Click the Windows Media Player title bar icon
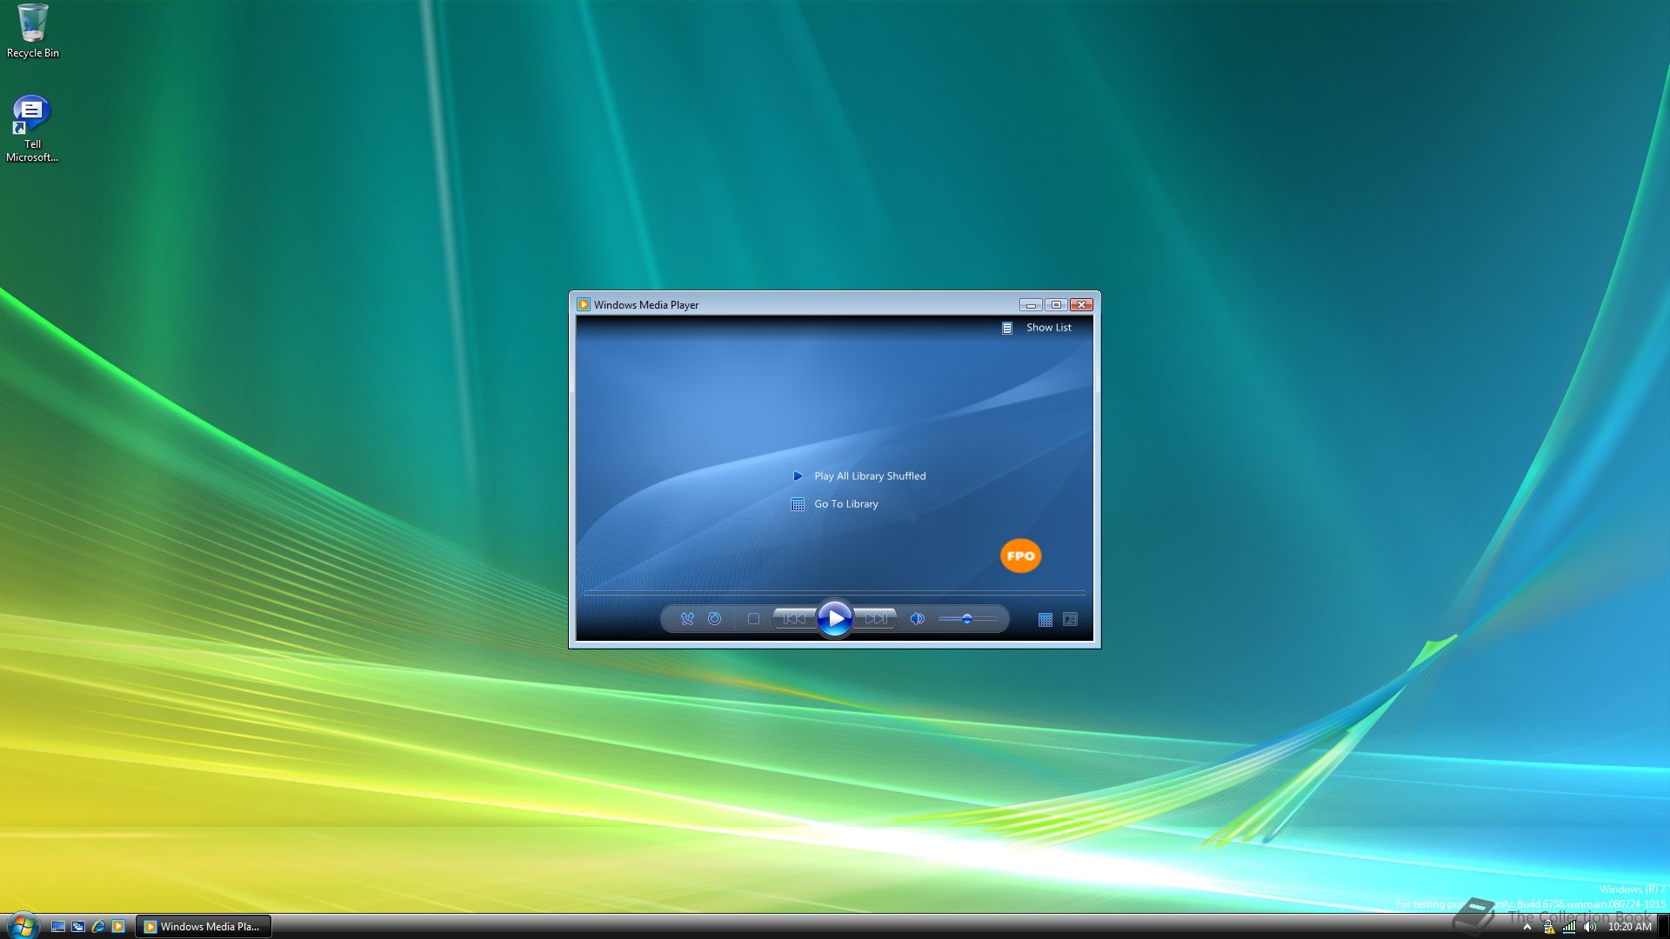Image resolution: width=1670 pixels, height=939 pixels. [x=584, y=304]
